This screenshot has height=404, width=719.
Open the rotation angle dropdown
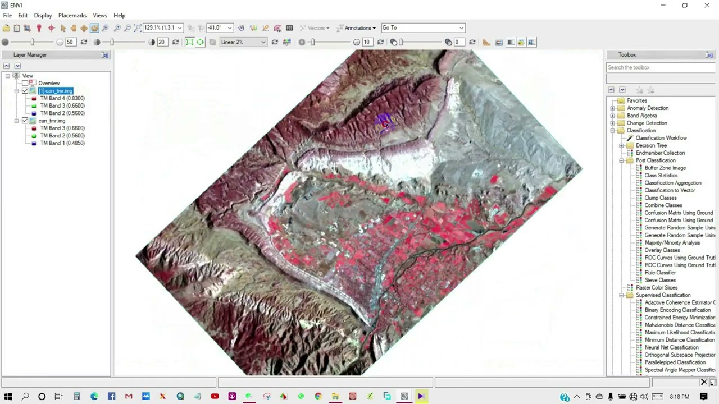tap(229, 27)
